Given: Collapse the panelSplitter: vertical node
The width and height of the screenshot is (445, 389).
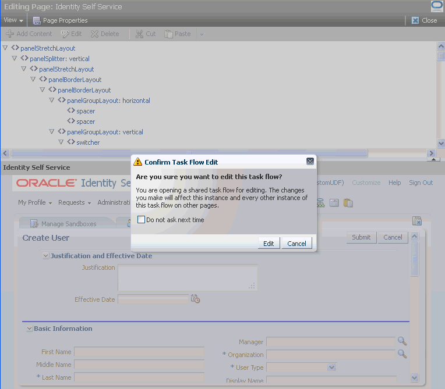Looking at the screenshot, I should click(x=14, y=58).
